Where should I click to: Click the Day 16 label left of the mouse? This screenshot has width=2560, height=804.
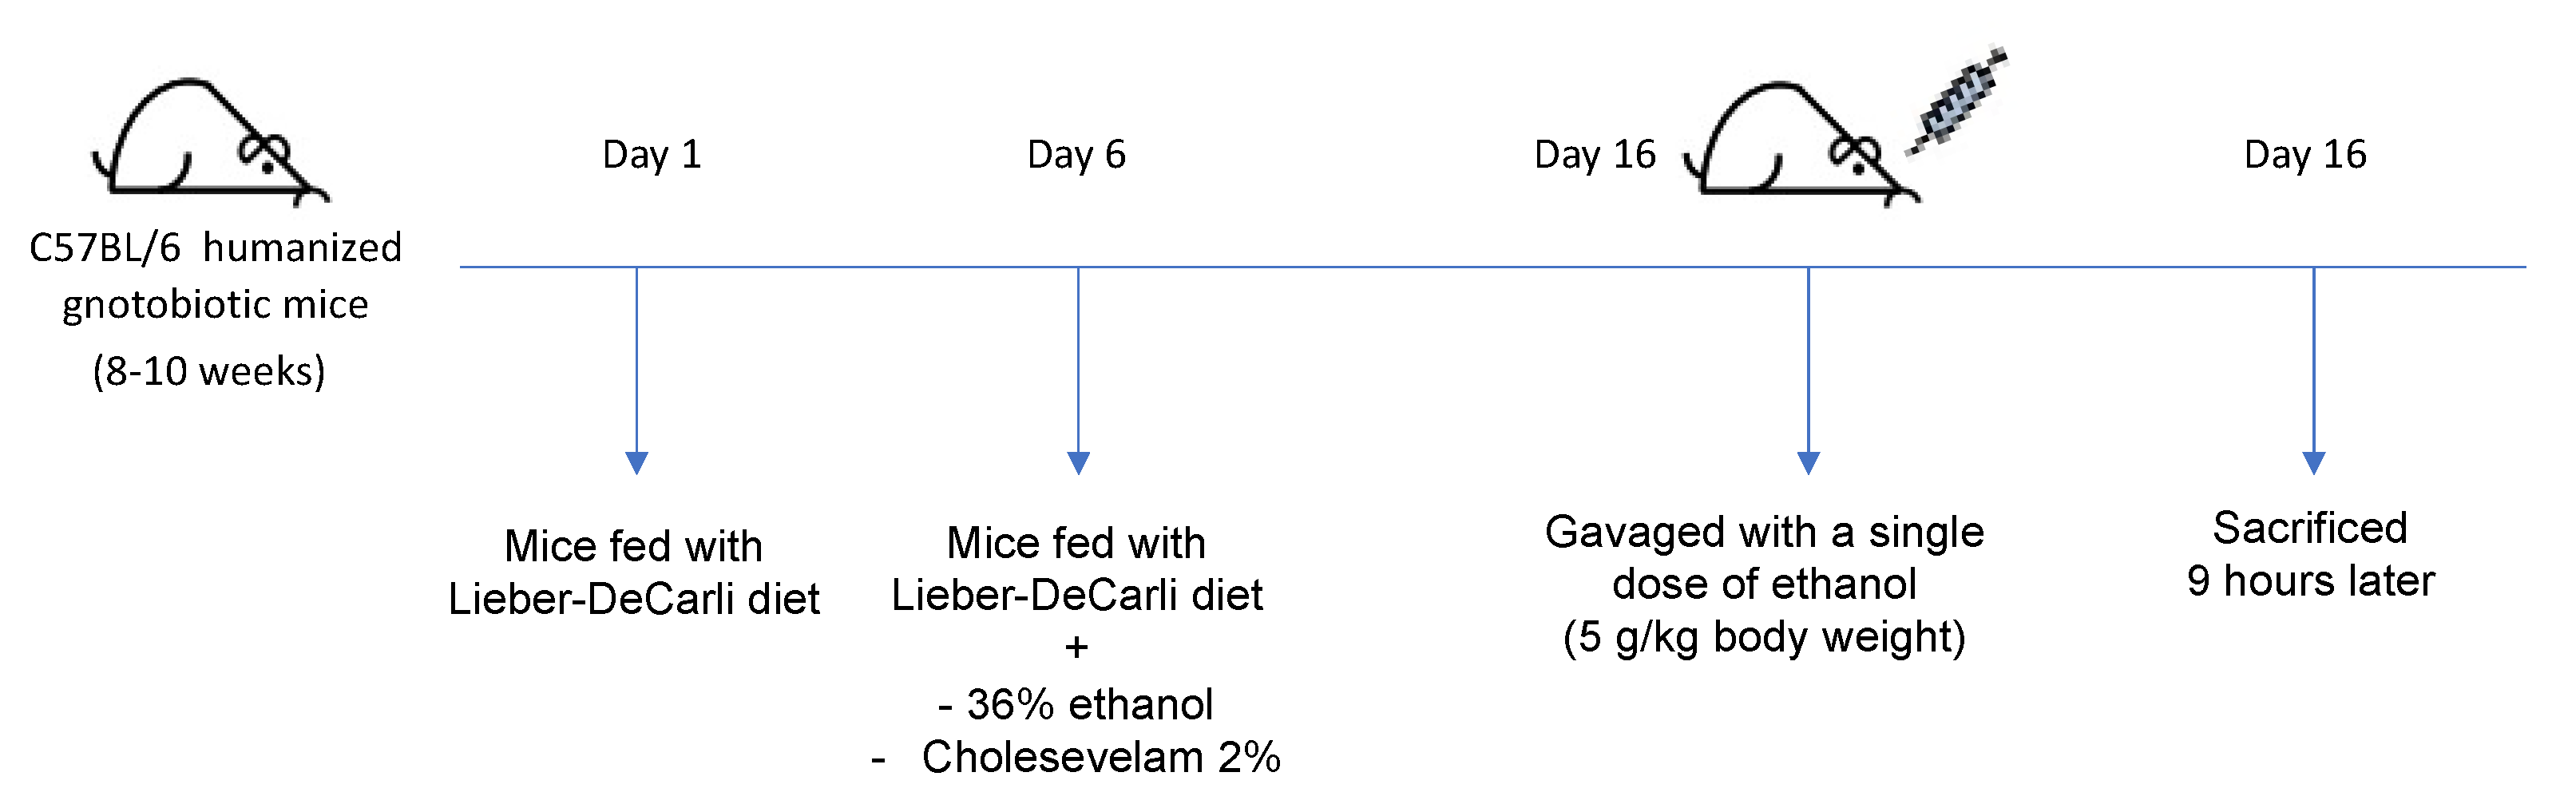1594,155
